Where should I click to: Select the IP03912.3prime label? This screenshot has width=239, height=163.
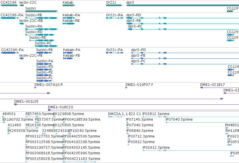pyautogui.click(x=156, y=148)
